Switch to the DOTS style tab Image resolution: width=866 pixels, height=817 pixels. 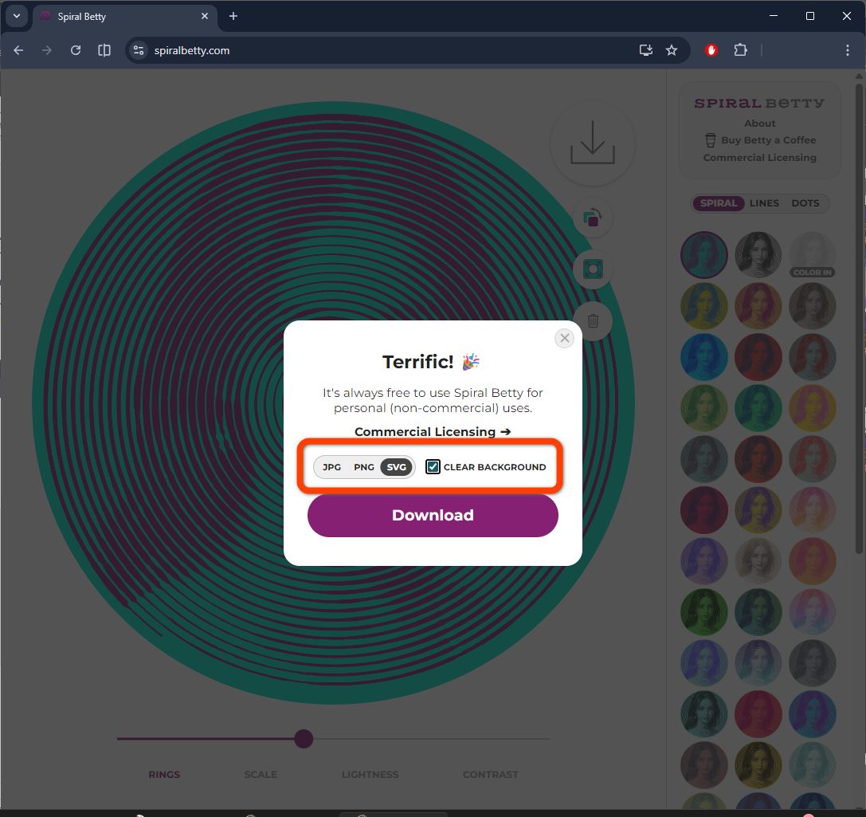[x=805, y=203]
